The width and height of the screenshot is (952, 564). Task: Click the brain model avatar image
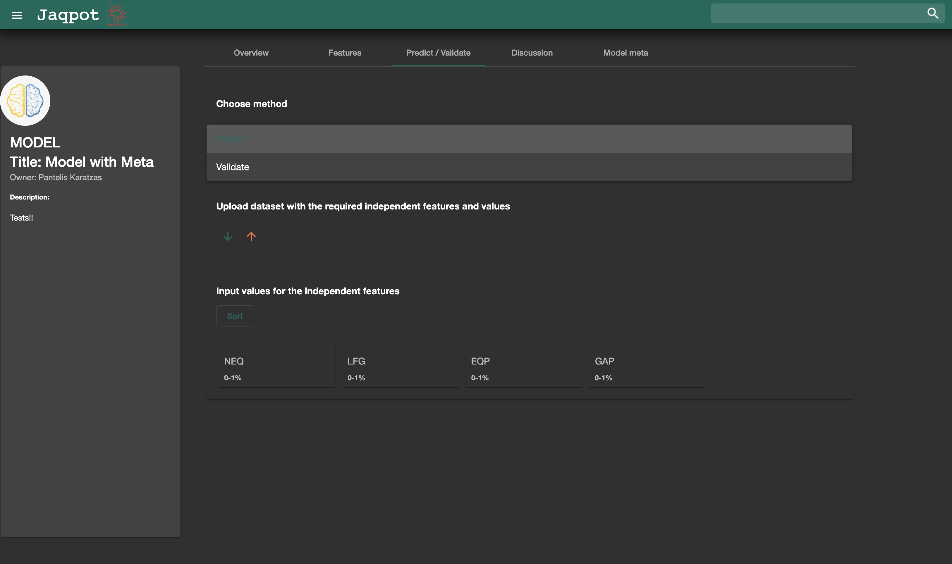click(x=25, y=101)
